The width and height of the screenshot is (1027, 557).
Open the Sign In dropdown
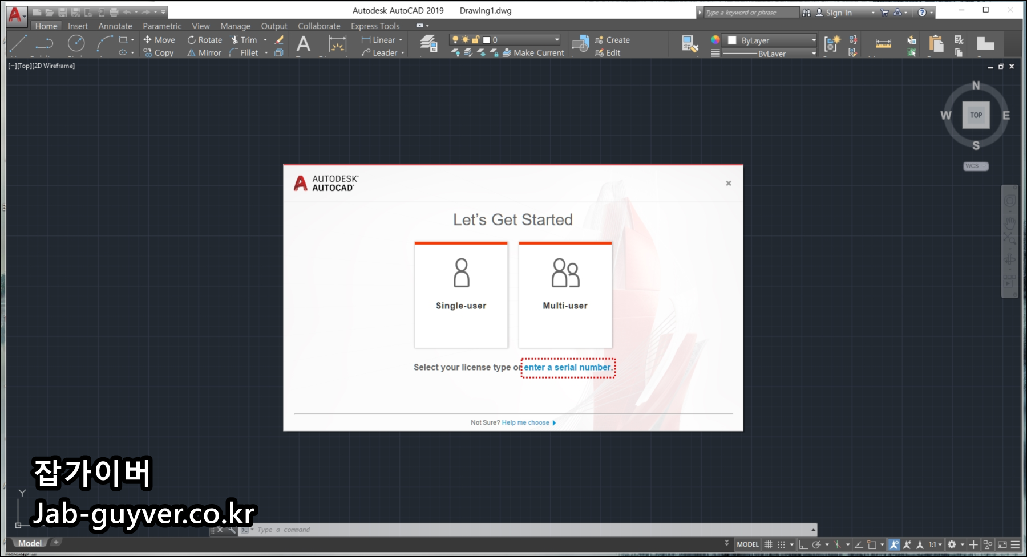pyautogui.click(x=873, y=12)
